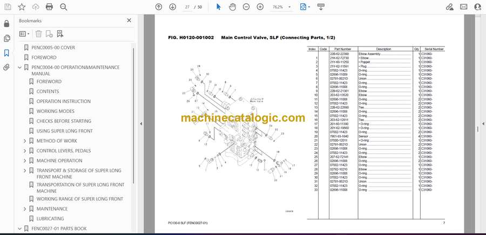Expand the MACHINE OPERATION bookmark
The width and height of the screenshot is (486, 235).
25,160
